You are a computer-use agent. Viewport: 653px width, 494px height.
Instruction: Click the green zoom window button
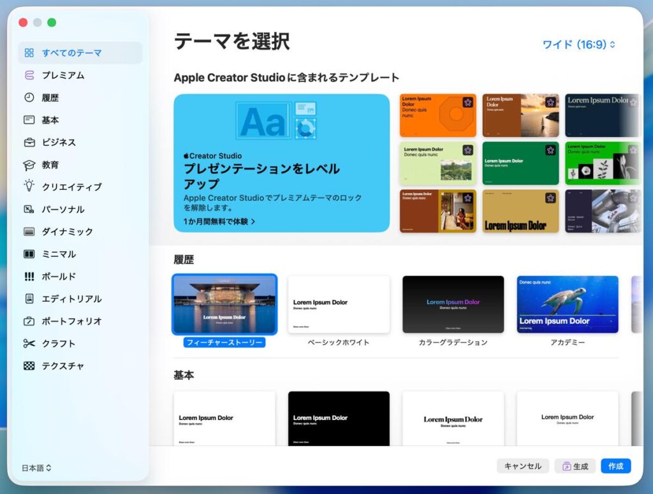(x=52, y=22)
